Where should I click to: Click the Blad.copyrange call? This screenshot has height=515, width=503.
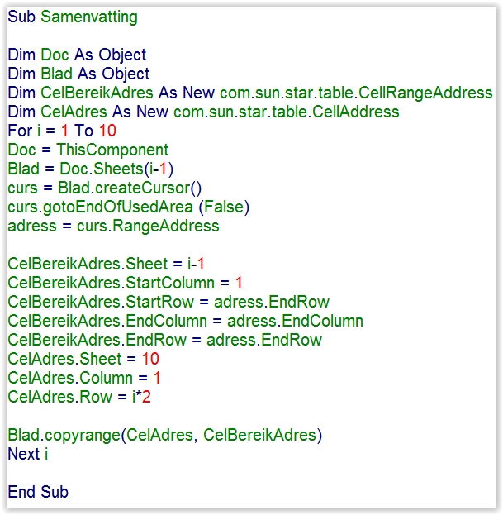point(64,435)
